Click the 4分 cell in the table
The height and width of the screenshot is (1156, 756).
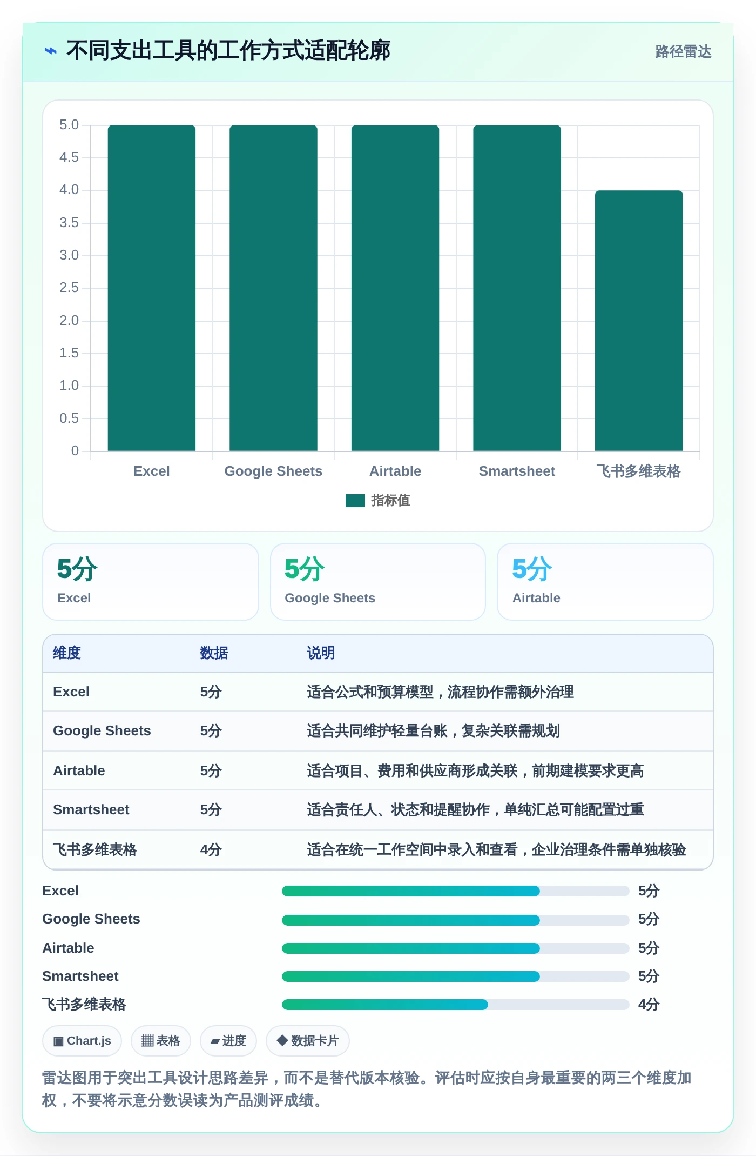[211, 850]
